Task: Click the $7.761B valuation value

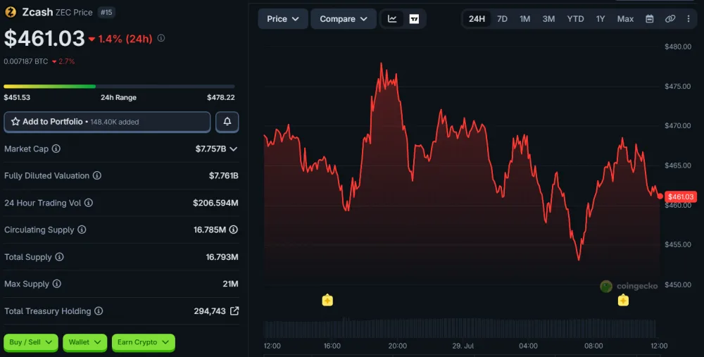Action: point(224,175)
